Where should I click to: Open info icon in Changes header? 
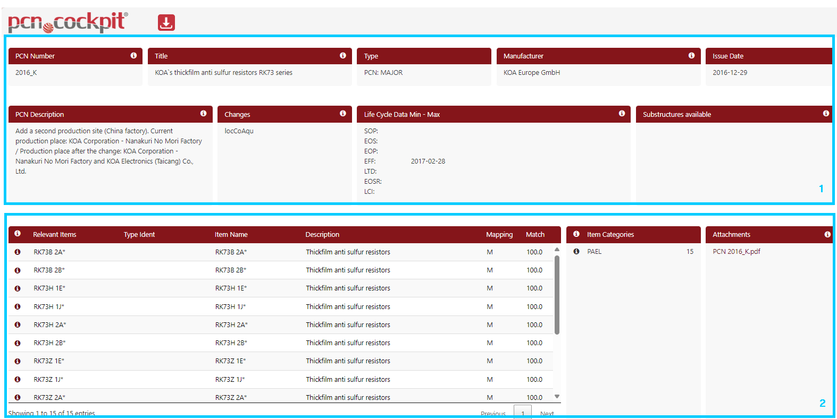343,114
